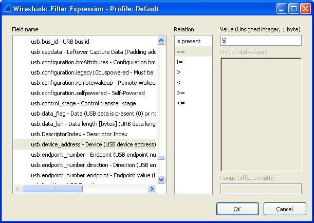This screenshot has width=314, height=223.
Task: Pick the >= relation
Action: tap(180, 92)
